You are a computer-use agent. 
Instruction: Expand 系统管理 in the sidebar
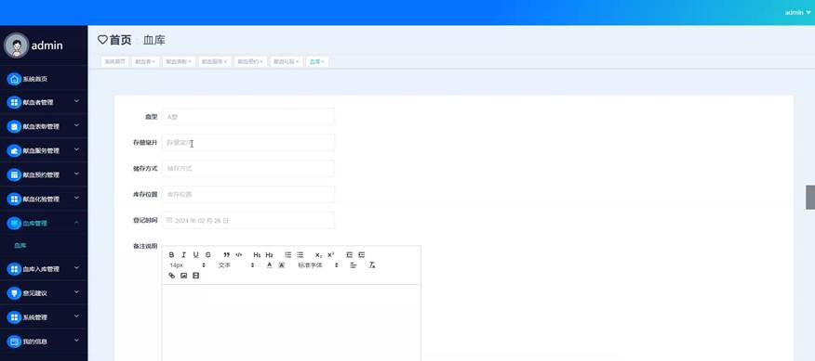point(44,316)
